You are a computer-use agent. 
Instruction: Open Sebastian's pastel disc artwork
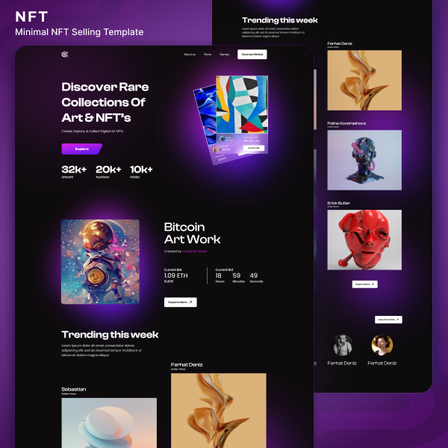109,423
